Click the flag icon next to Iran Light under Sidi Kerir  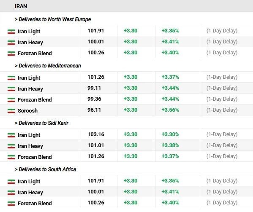coord(11,135)
